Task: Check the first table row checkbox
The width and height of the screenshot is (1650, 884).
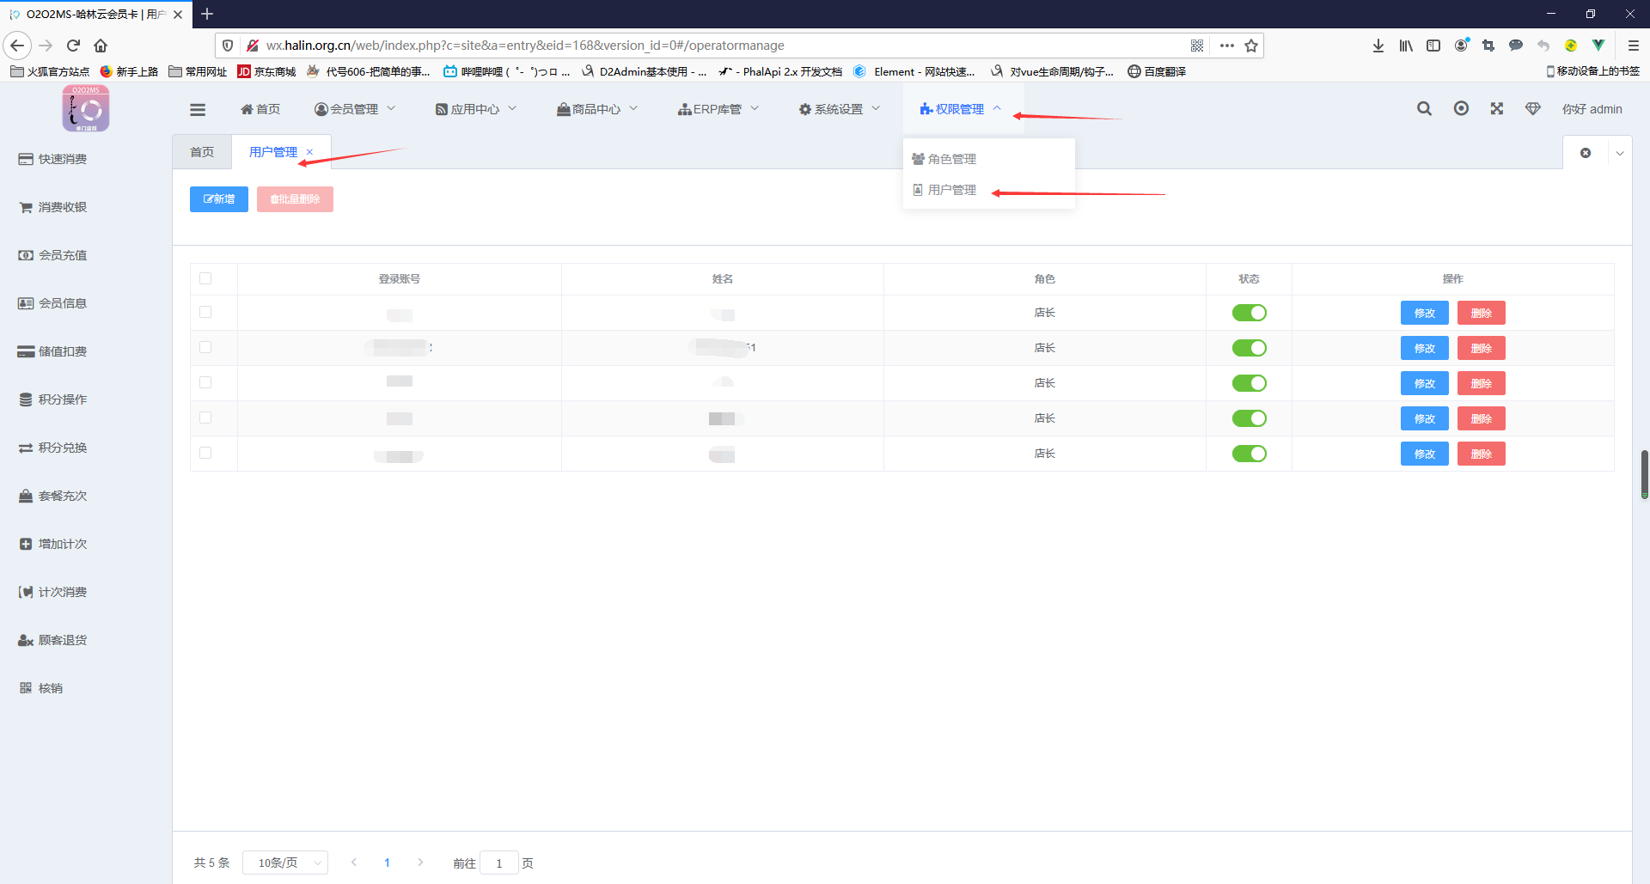Action: click(x=205, y=312)
